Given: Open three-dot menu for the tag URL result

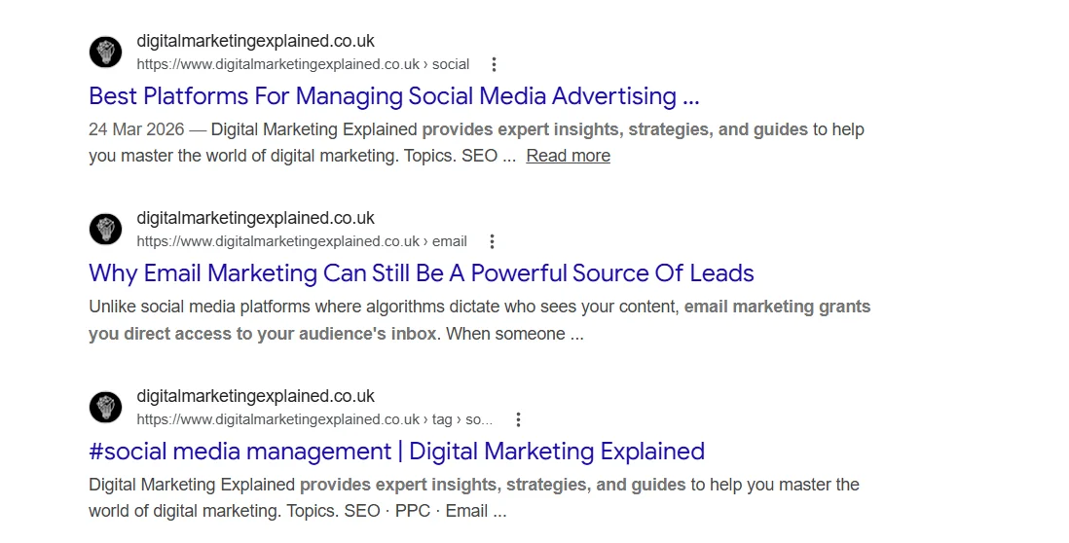Looking at the screenshot, I should (x=518, y=419).
